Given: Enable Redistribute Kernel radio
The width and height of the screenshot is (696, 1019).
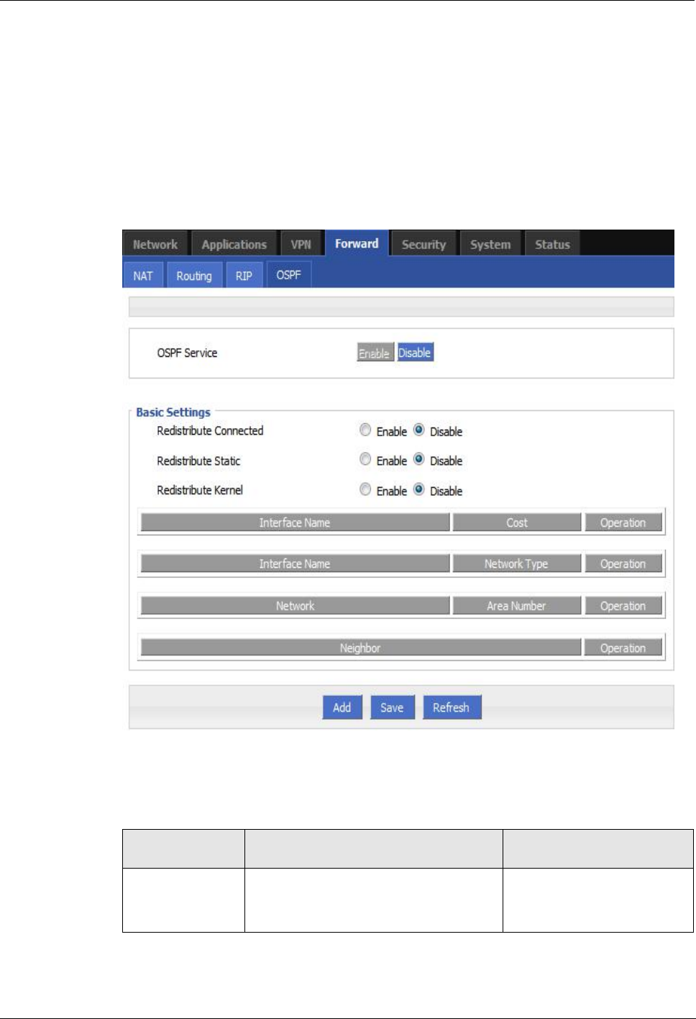Looking at the screenshot, I should [x=365, y=490].
